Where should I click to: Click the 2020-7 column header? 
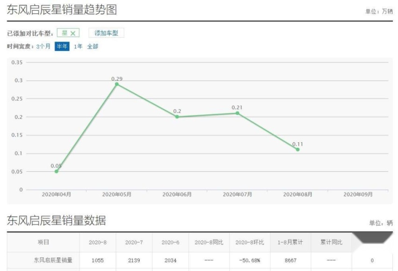tap(134, 243)
